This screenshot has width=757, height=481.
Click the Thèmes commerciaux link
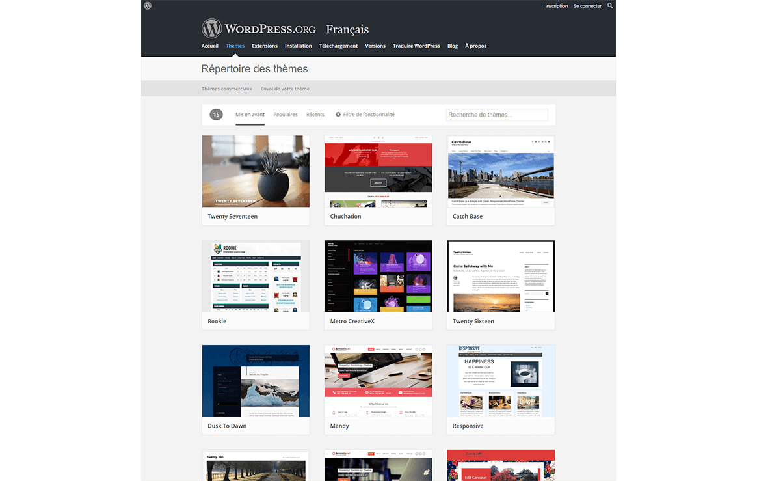pyautogui.click(x=226, y=89)
